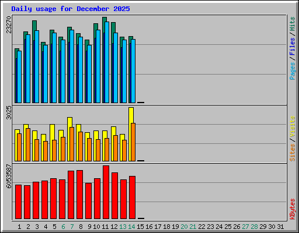The height and width of the screenshot is (233, 299).
Task: Click day label 2 on the x-axis
Action: [x=28, y=227]
